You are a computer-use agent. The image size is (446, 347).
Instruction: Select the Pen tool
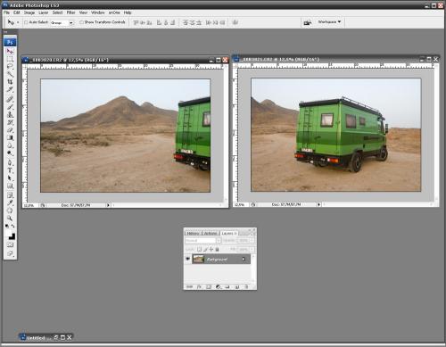(x=10, y=162)
